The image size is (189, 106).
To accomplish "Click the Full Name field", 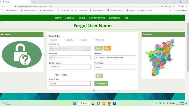I will (70, 58).
